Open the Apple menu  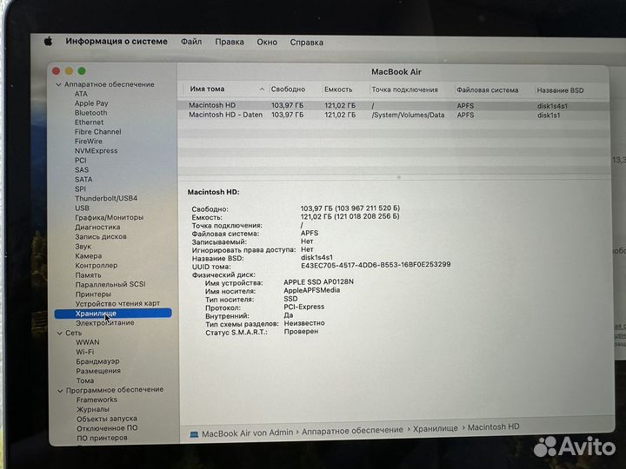click(49, 41)
